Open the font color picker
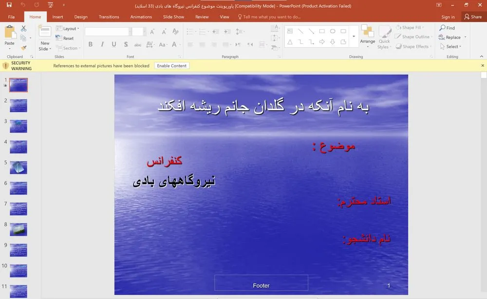 [x=174, y=44]
